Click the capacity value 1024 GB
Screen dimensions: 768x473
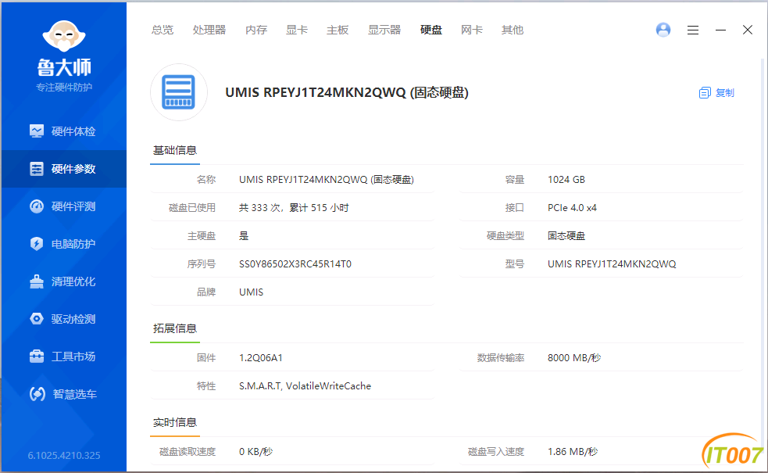[566, 179]
